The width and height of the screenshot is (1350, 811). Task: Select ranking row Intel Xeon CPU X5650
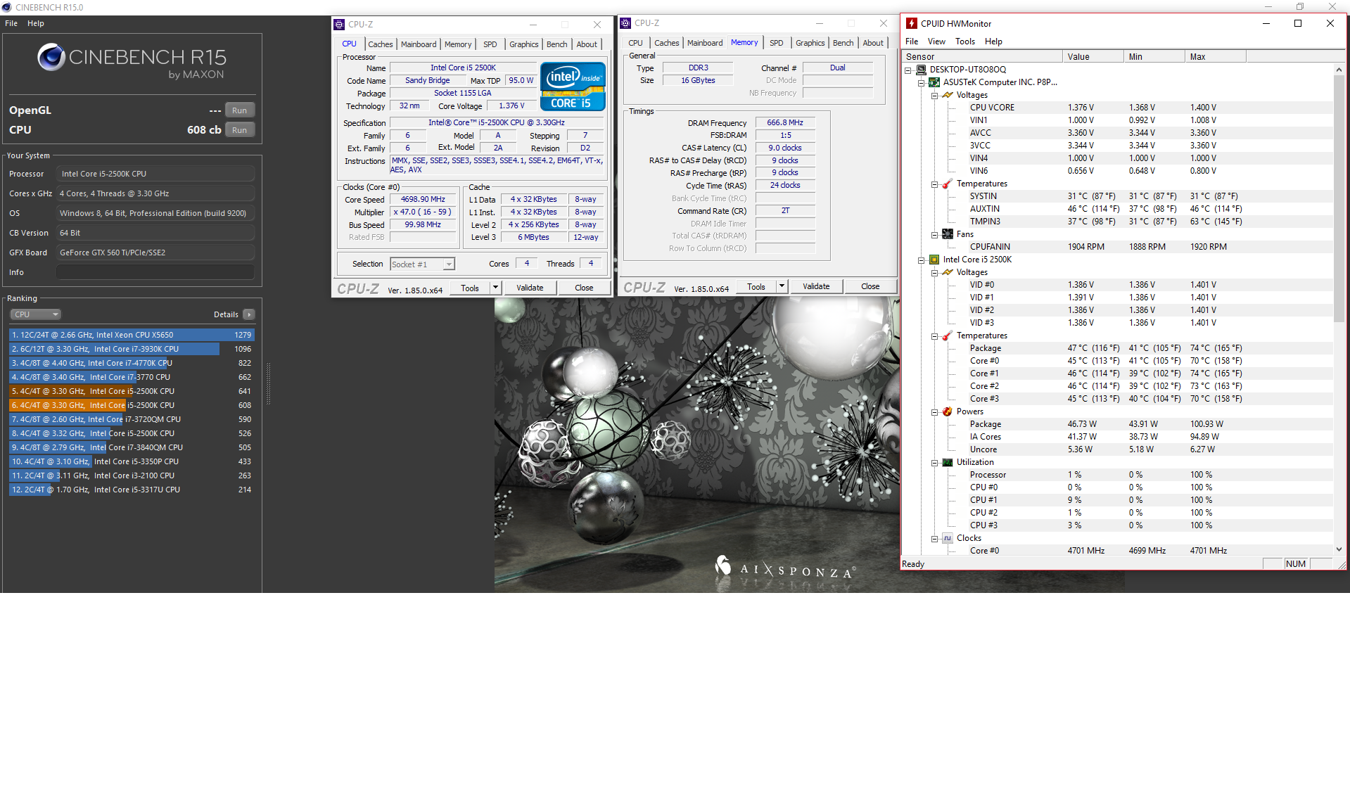(132, 335)
